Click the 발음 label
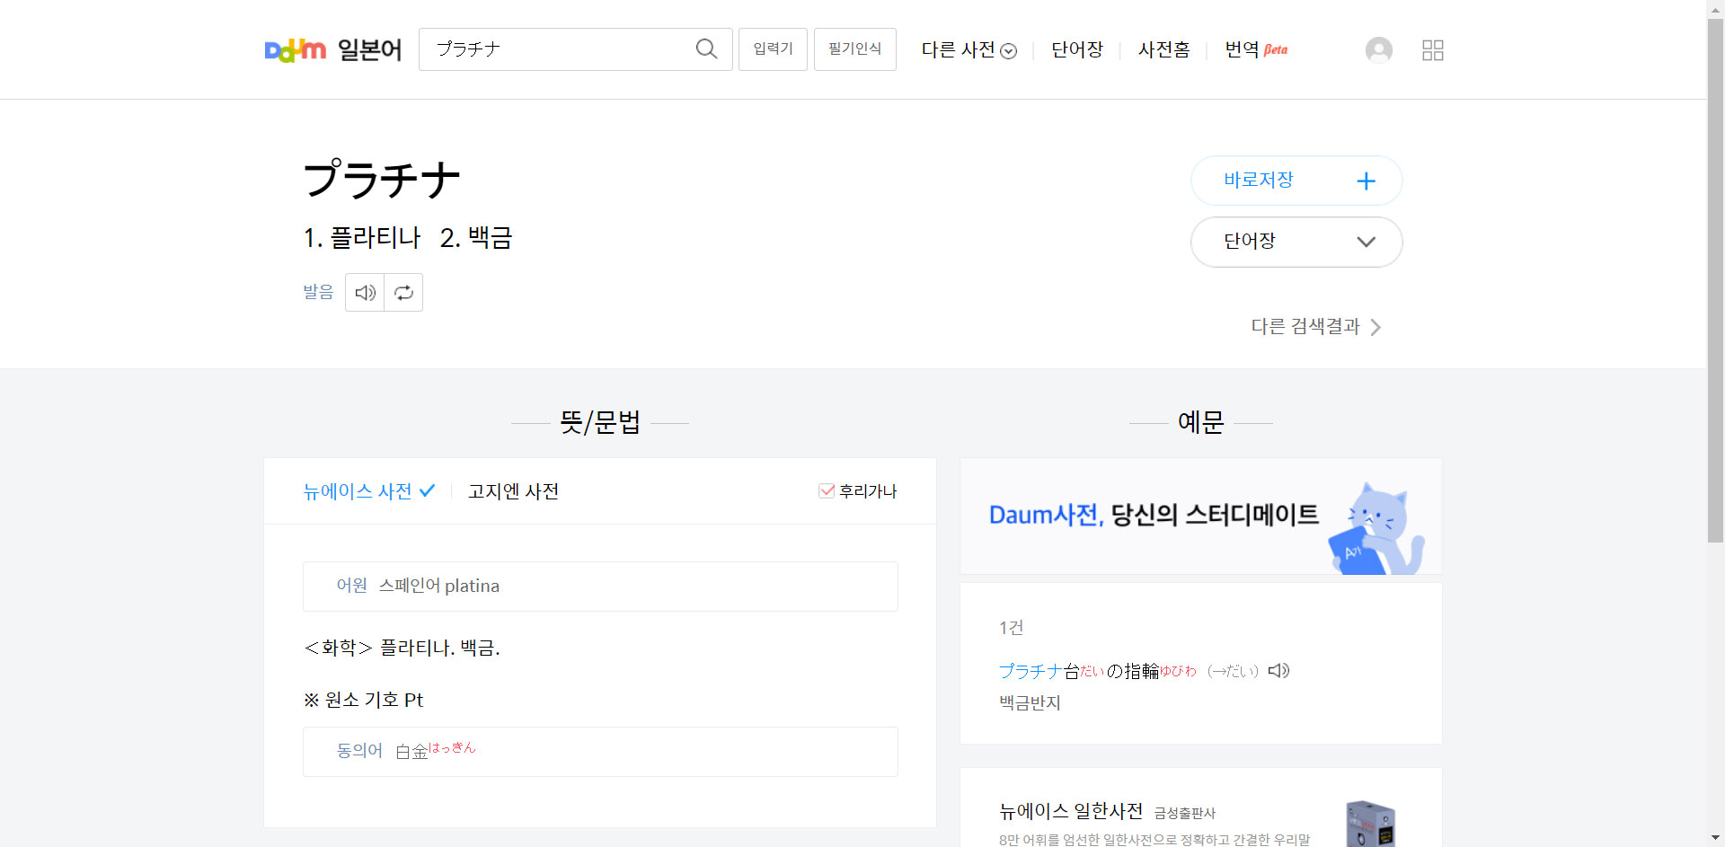This screenshot has height=847, width=1725. click(318, 292)
